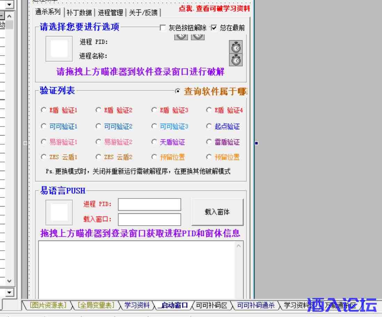The width and height of the screenshot is (382, 317).
Task: Open the dropdown arrow at the bottom of the left panel
Action: 9,292
